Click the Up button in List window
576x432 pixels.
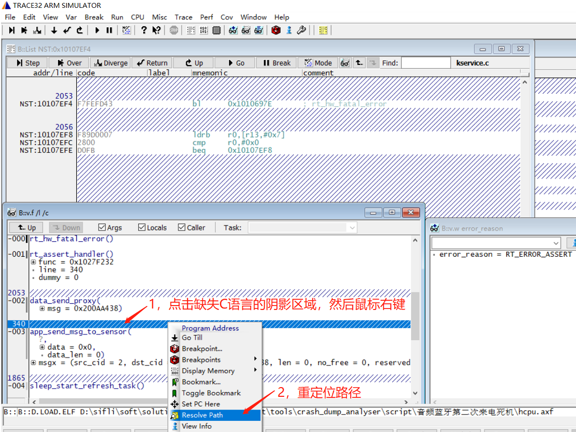coord(193,63)
